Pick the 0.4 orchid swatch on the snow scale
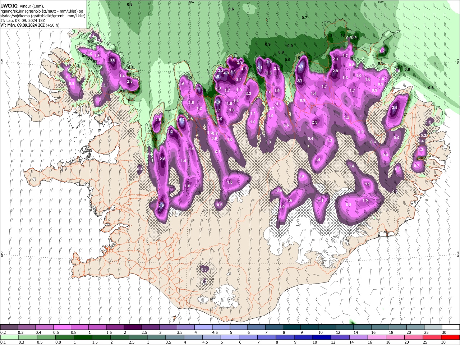Screen dimensions: 460x345 (x=44, y=327)
